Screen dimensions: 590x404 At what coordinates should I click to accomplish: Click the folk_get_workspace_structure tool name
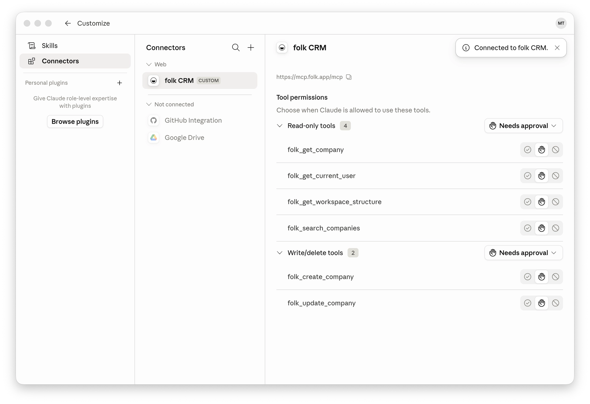334,202
